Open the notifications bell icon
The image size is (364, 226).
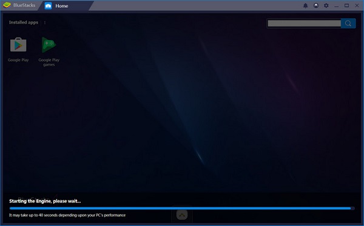click(x=306, y=5)
